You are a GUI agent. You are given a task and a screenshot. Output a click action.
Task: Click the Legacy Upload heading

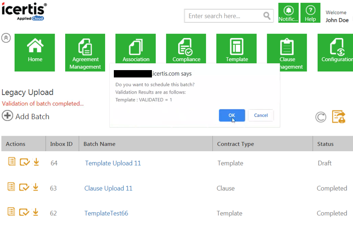coord(28,93)
